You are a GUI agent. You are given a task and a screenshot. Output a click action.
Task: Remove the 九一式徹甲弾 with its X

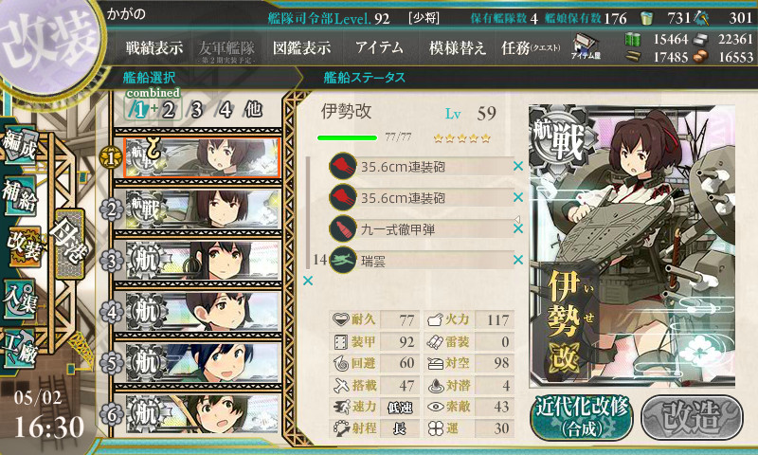click(518, 228)
